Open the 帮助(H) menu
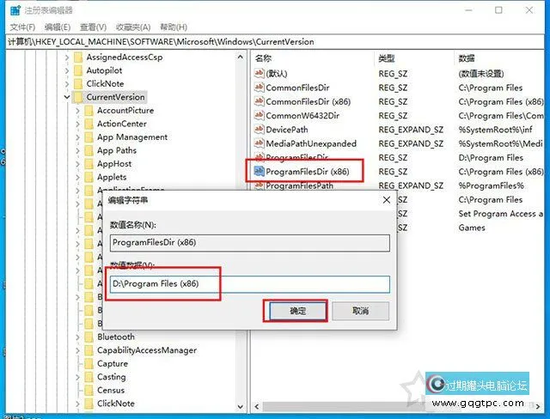The image size is (550, 419). pyautogui.click(x=174, y=27)
